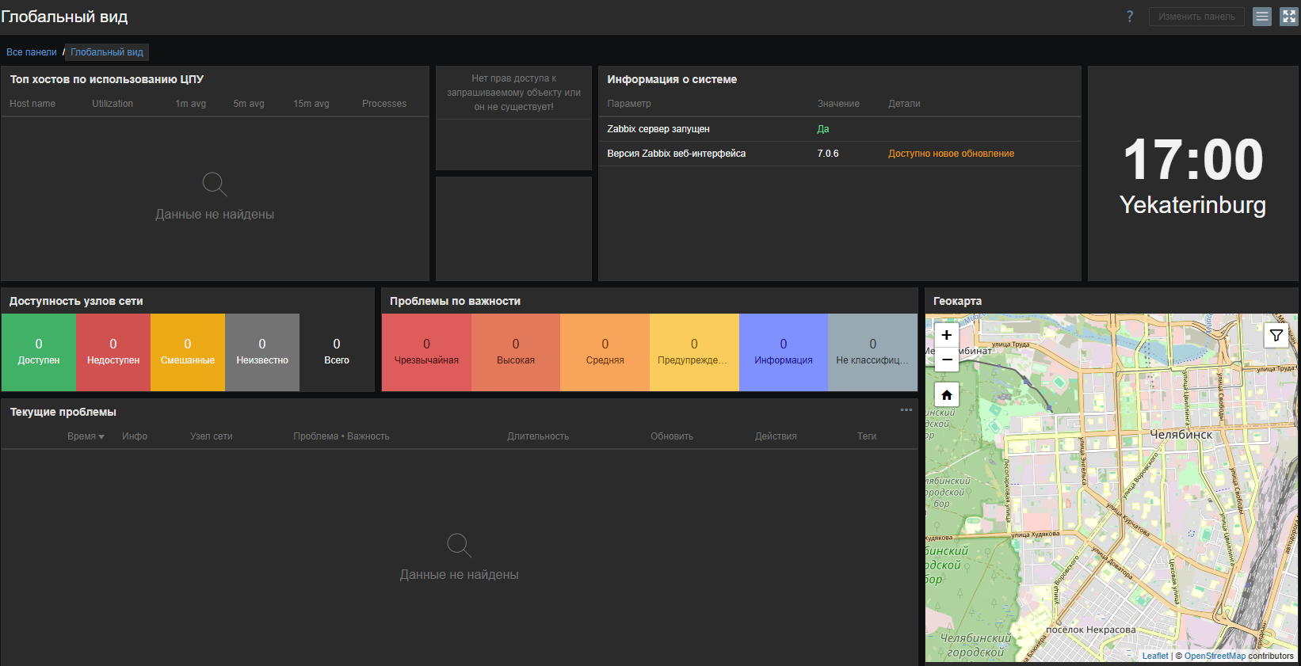Image resolution: width=1301 pixels, height=666 pixels.
Task: Select the blue Информация severity tile
Action: 784,352
